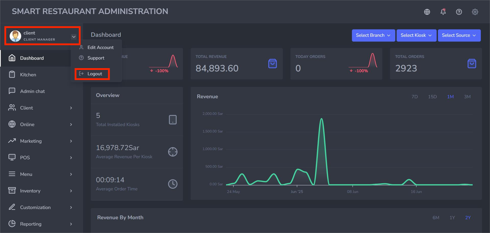
Task: Open the Select Branch dropdown
Action: point(373,35)
